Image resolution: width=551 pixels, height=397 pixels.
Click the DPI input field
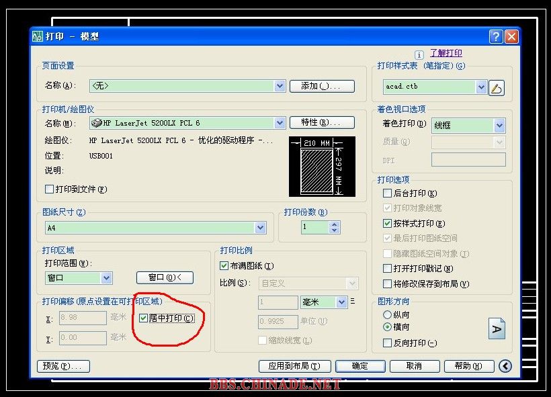pyautogui.click(x=468, y=159)
